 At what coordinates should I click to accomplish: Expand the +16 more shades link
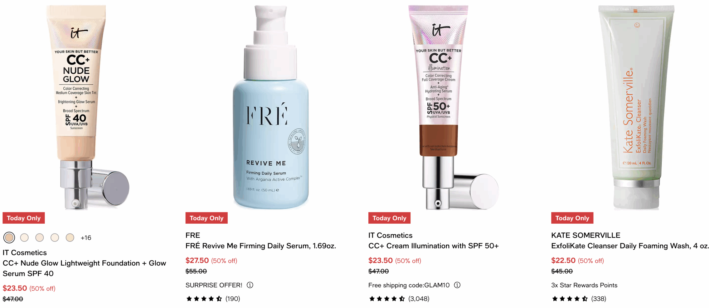click(x=86, y=238)
